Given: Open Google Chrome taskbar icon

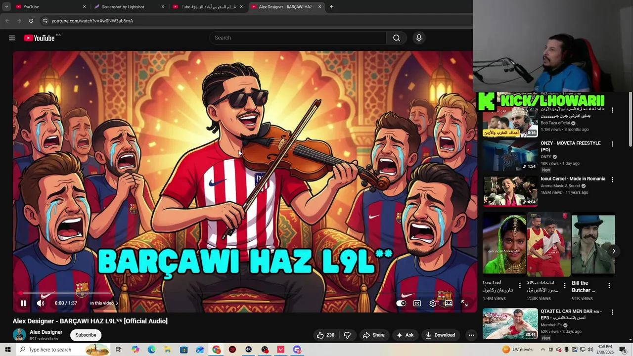Looking at the screenshot, I should point(217,350).
